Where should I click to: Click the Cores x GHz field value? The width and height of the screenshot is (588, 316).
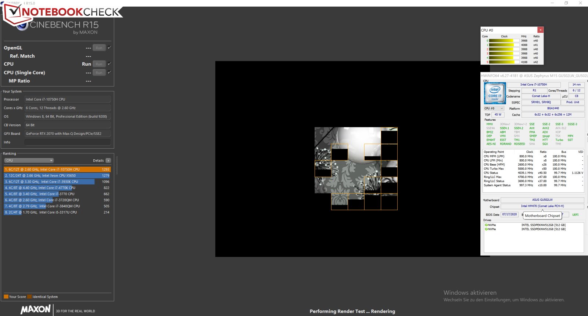point(68,108)
